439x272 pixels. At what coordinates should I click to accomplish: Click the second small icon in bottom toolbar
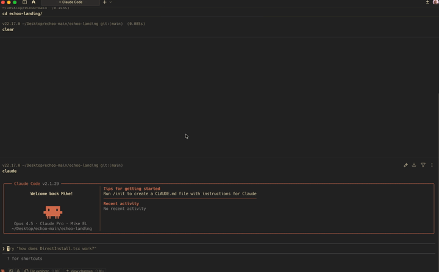11,270
